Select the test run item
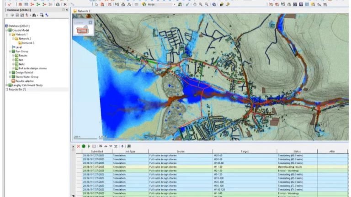Screen dimensions: 351x197 (x=21, y=60)
